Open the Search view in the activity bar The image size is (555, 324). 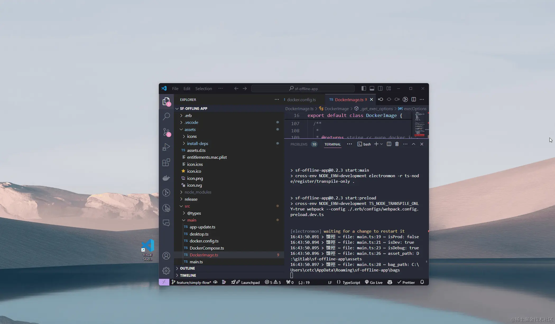pyautogui.click(x=166, y=116)
